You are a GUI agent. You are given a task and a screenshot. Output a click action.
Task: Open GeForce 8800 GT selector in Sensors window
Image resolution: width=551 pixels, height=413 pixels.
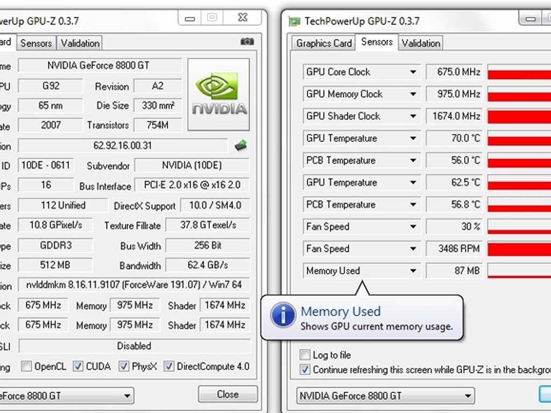click(x=385, y=396)
